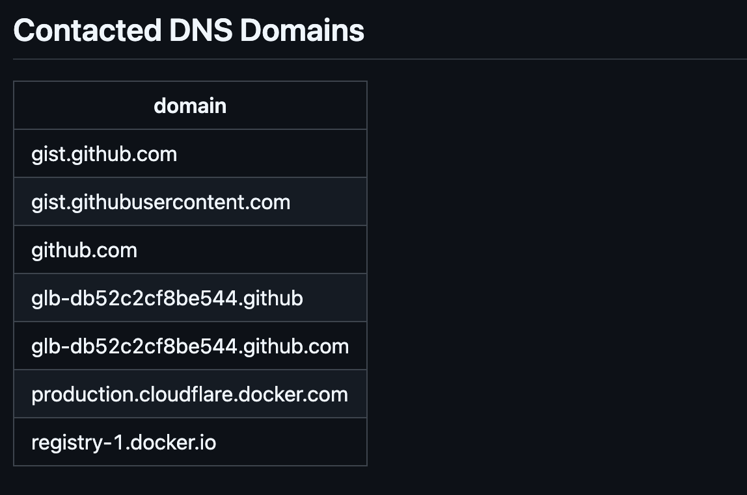Click the Contacted DNS Domains heading

click(189, 31)
